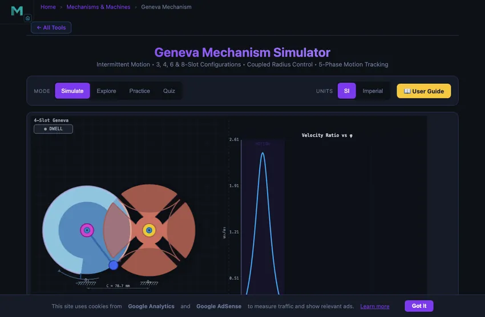Click the small home icon badge
This screenshot has width=485, height=317.
[x=27, y=18]
